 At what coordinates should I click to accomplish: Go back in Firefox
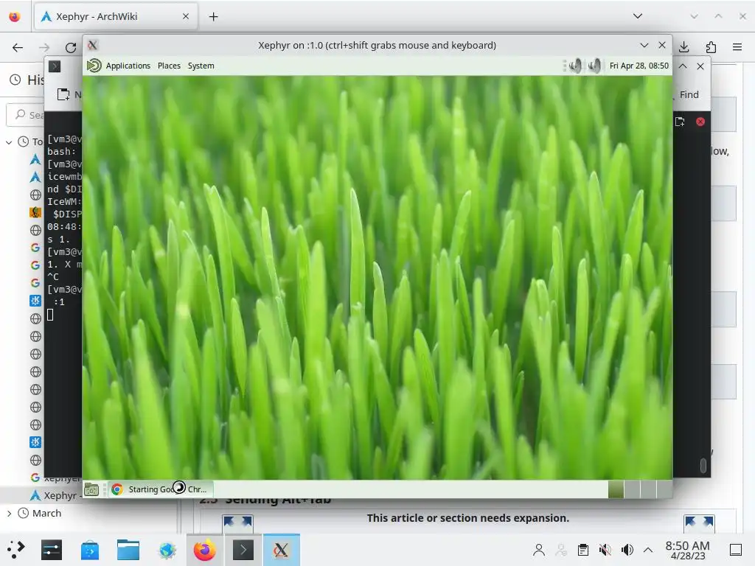[x=18, y=47]
